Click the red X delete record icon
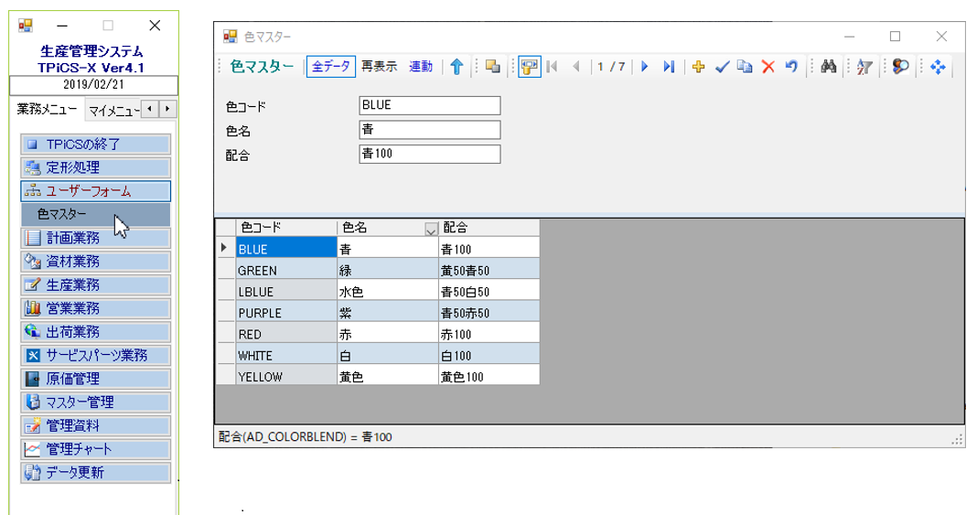The height and width of the screenshot is (515, 977). [768, 67]
